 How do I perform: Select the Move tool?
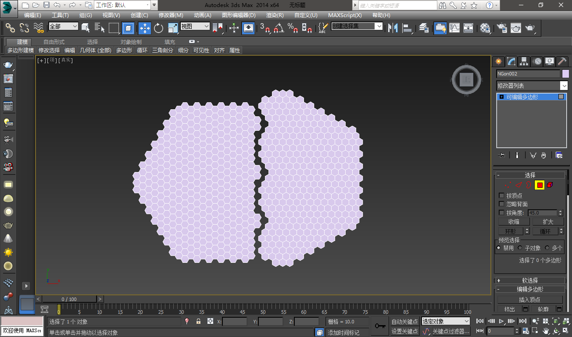point(145,28)
